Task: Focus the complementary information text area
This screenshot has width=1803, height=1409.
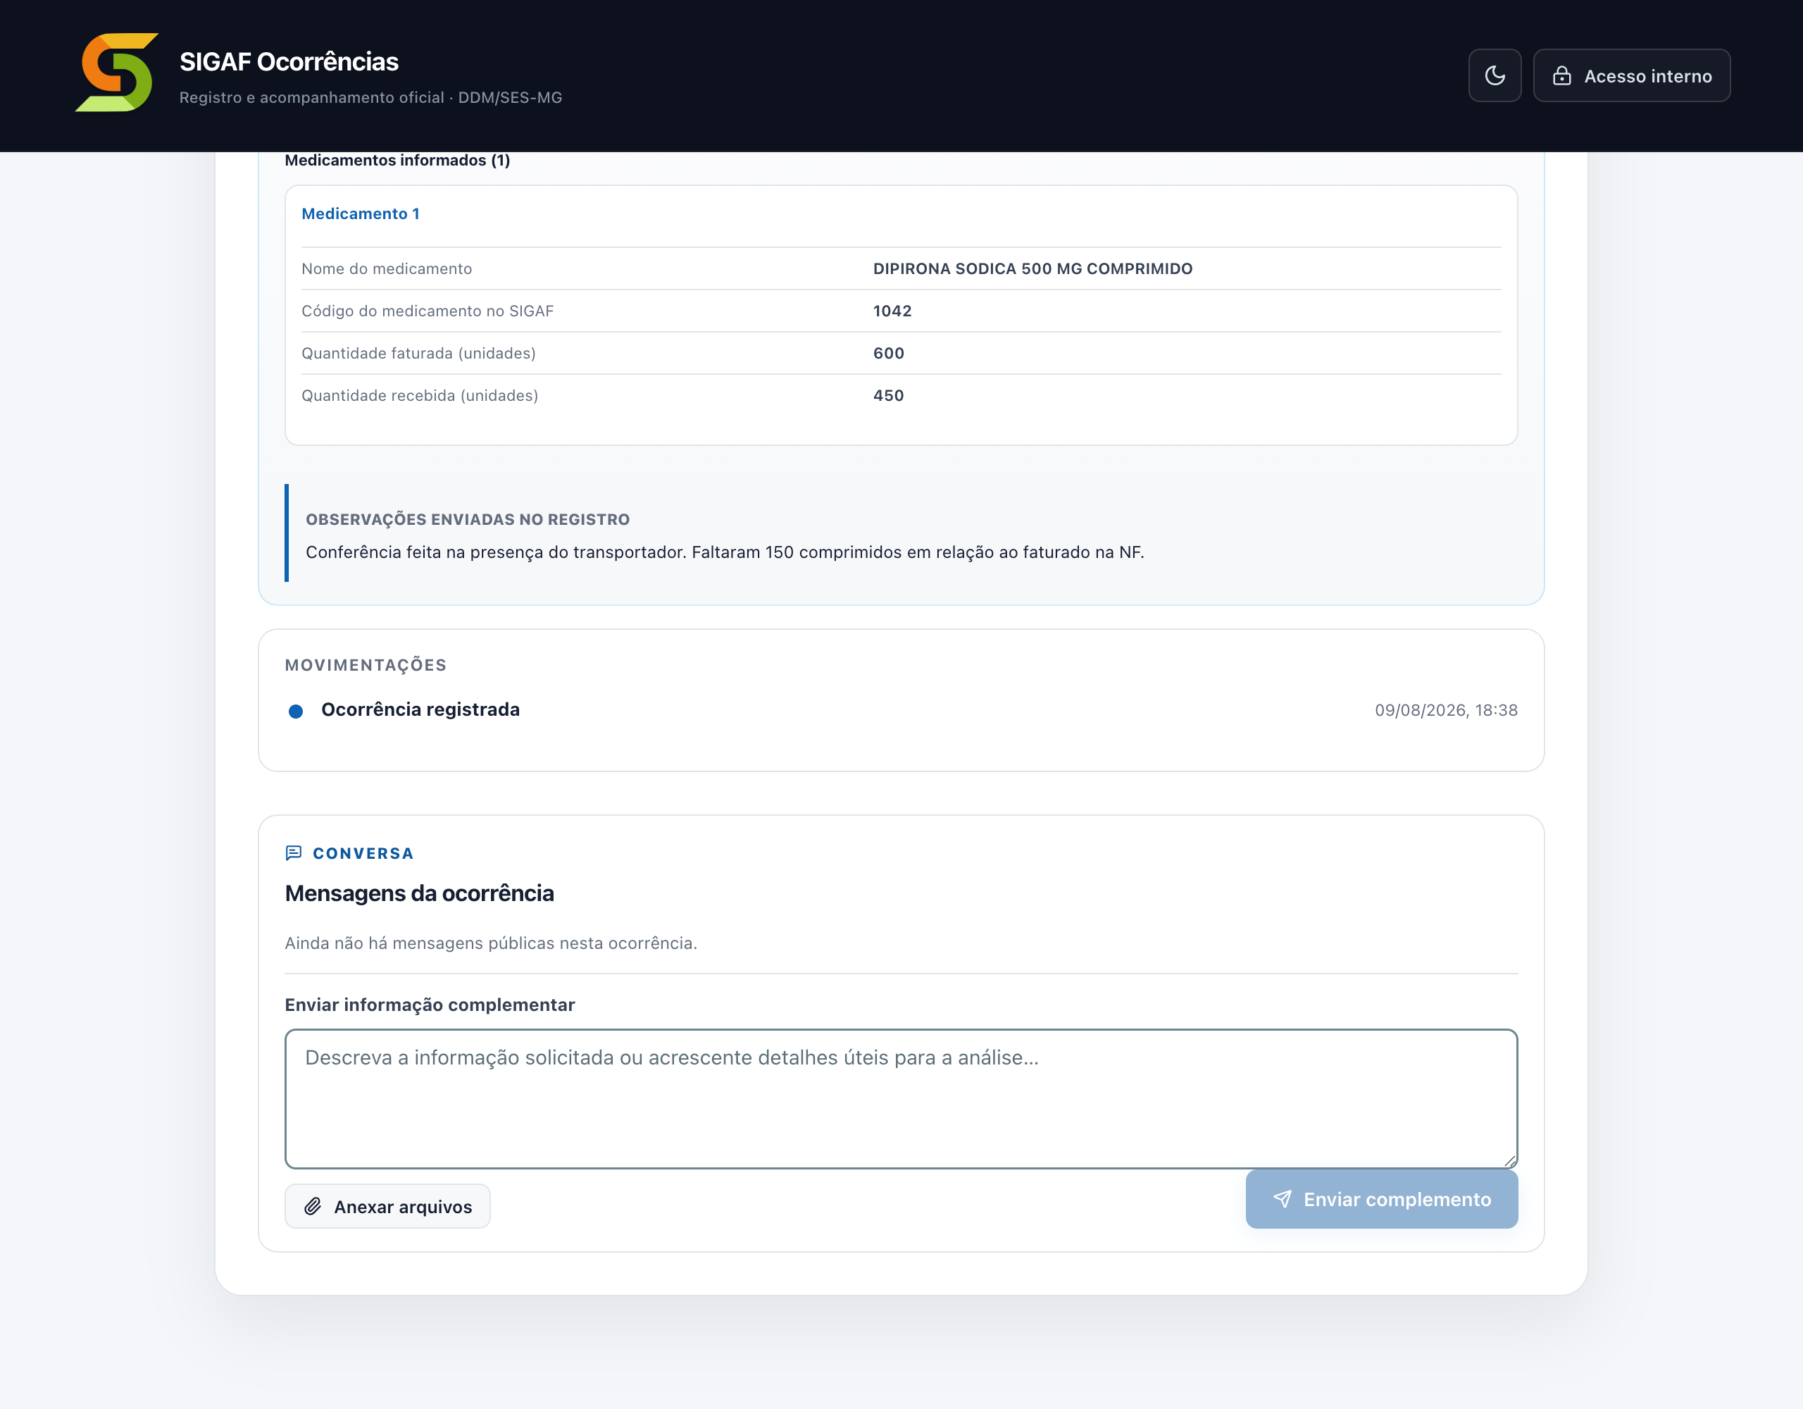Action: [901, 1098]
